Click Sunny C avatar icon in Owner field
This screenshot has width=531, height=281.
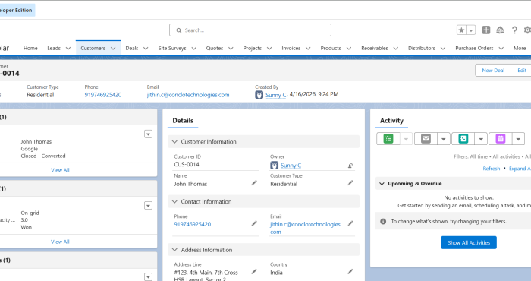click(x=275, y=166)
